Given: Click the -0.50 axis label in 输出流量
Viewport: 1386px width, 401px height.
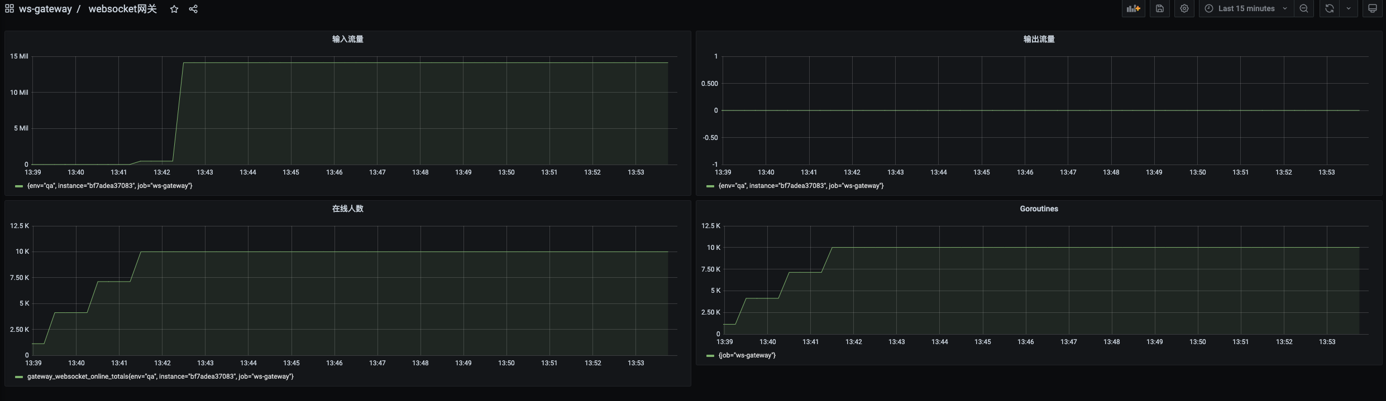Looking at the screenshot, I should pos(710,138).
